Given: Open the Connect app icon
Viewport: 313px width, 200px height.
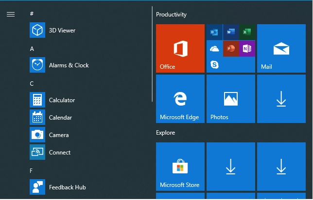Looking at the screenshot, I should [x=37, y=152].
